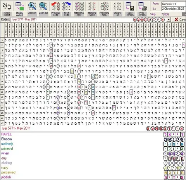Image resolution: width=186 pixels, height=180 pixels.
Task: Click the From field 'Genesis 1:1'
Action: click(x=174, y=4)
